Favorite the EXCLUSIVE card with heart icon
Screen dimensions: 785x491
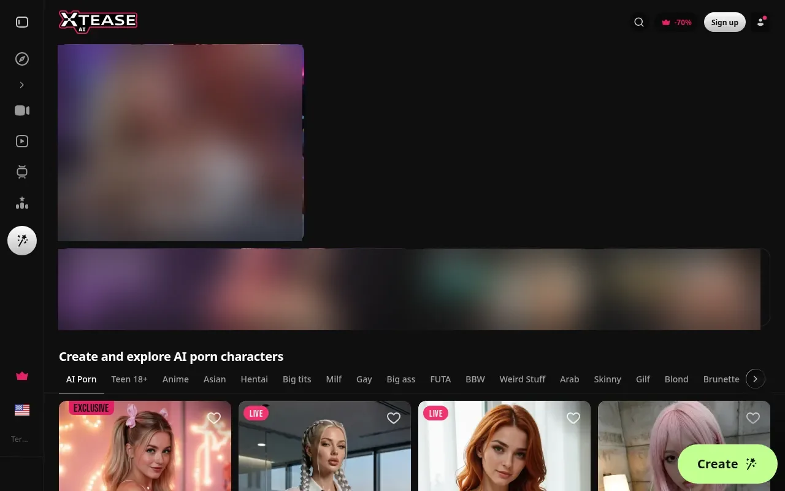click(x=214, y=418)
